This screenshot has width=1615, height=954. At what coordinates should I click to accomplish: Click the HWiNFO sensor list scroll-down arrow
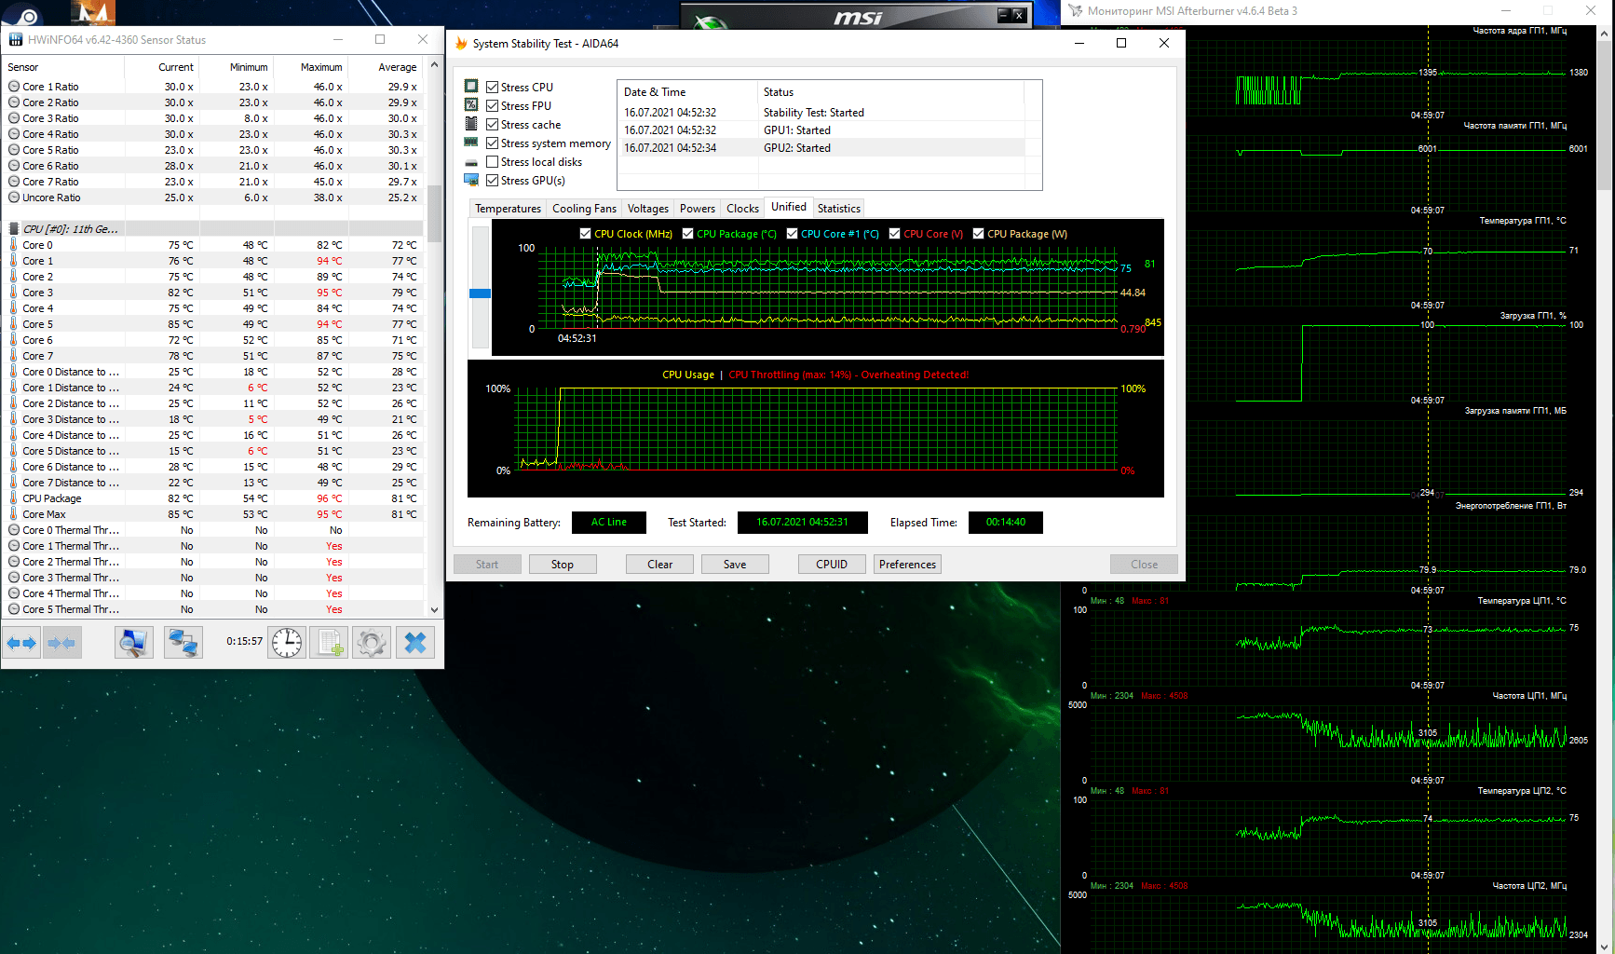coord(434,610)
